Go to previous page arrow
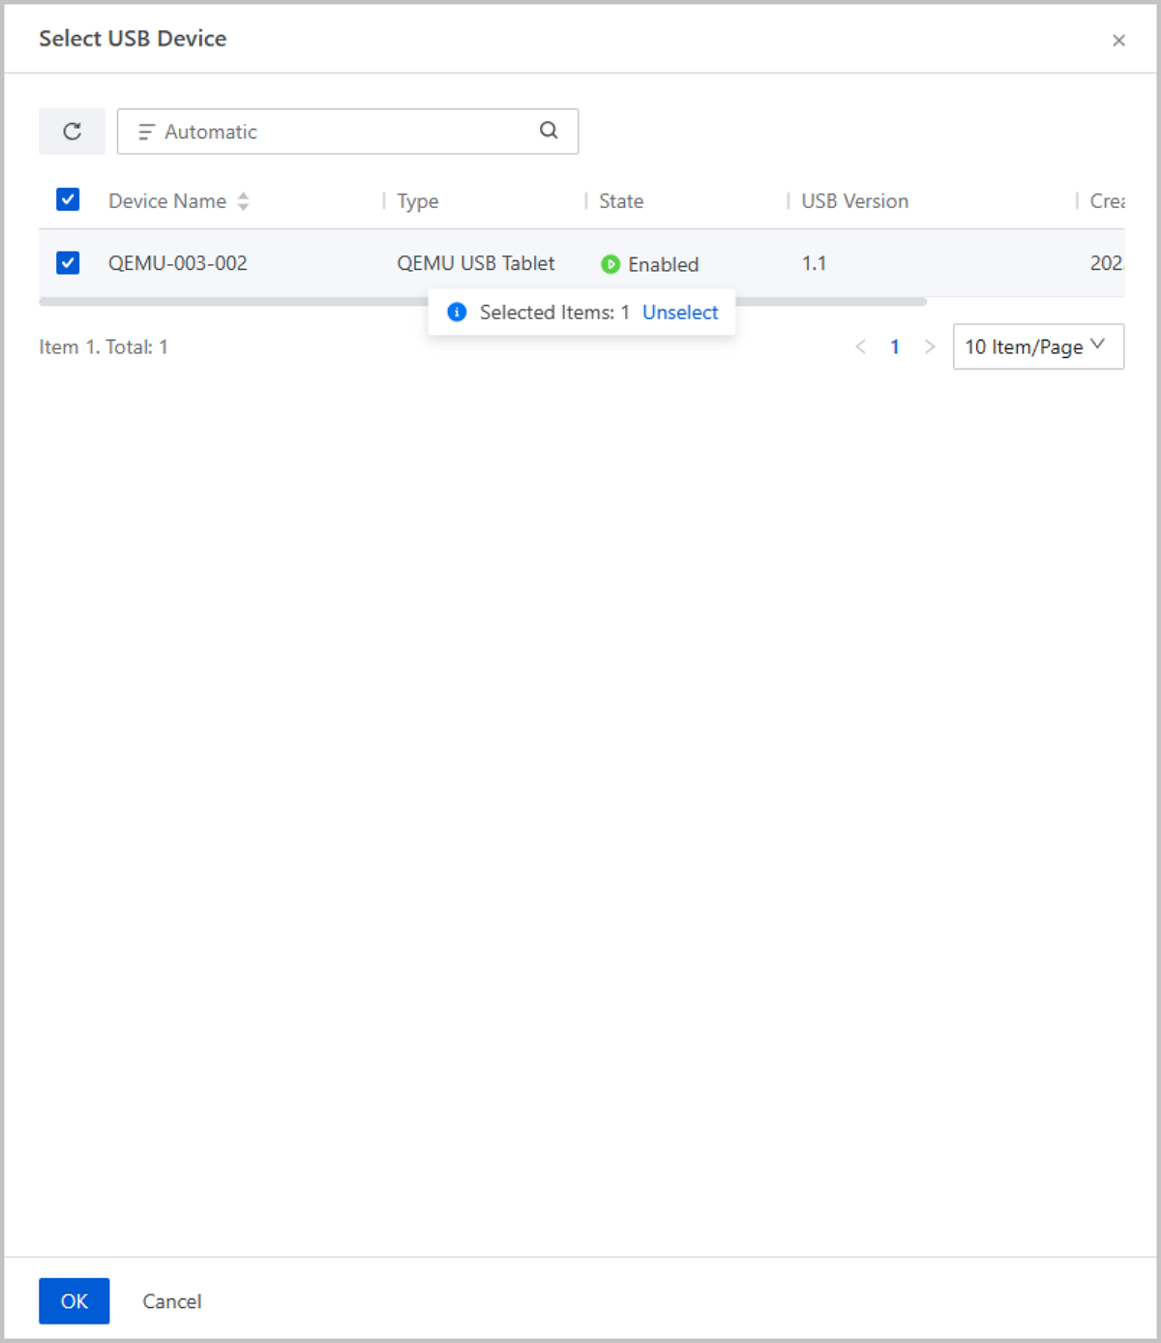The width and height of the screenshot is (1161, 1343). 860,346
